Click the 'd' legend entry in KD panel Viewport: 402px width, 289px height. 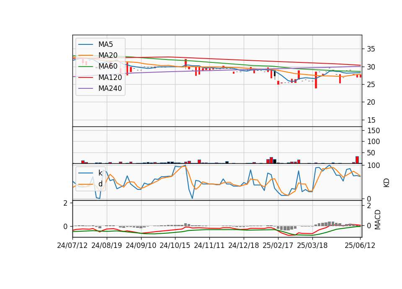(100, 184)
